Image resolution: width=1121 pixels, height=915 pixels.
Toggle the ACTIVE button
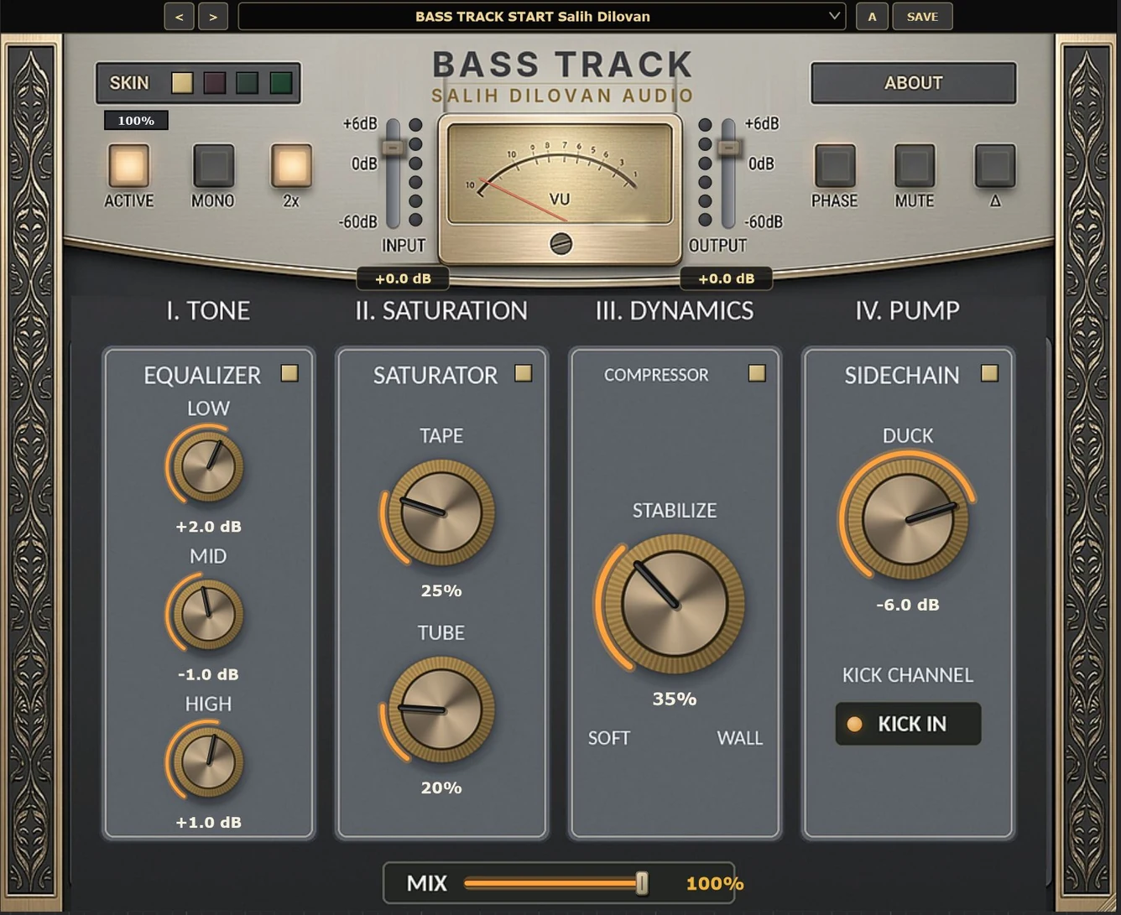[128, 165]
